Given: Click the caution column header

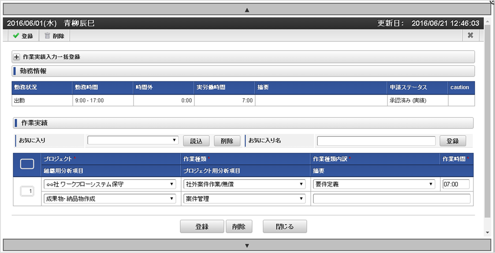Looking at the screenshot, I should [461, 88].
